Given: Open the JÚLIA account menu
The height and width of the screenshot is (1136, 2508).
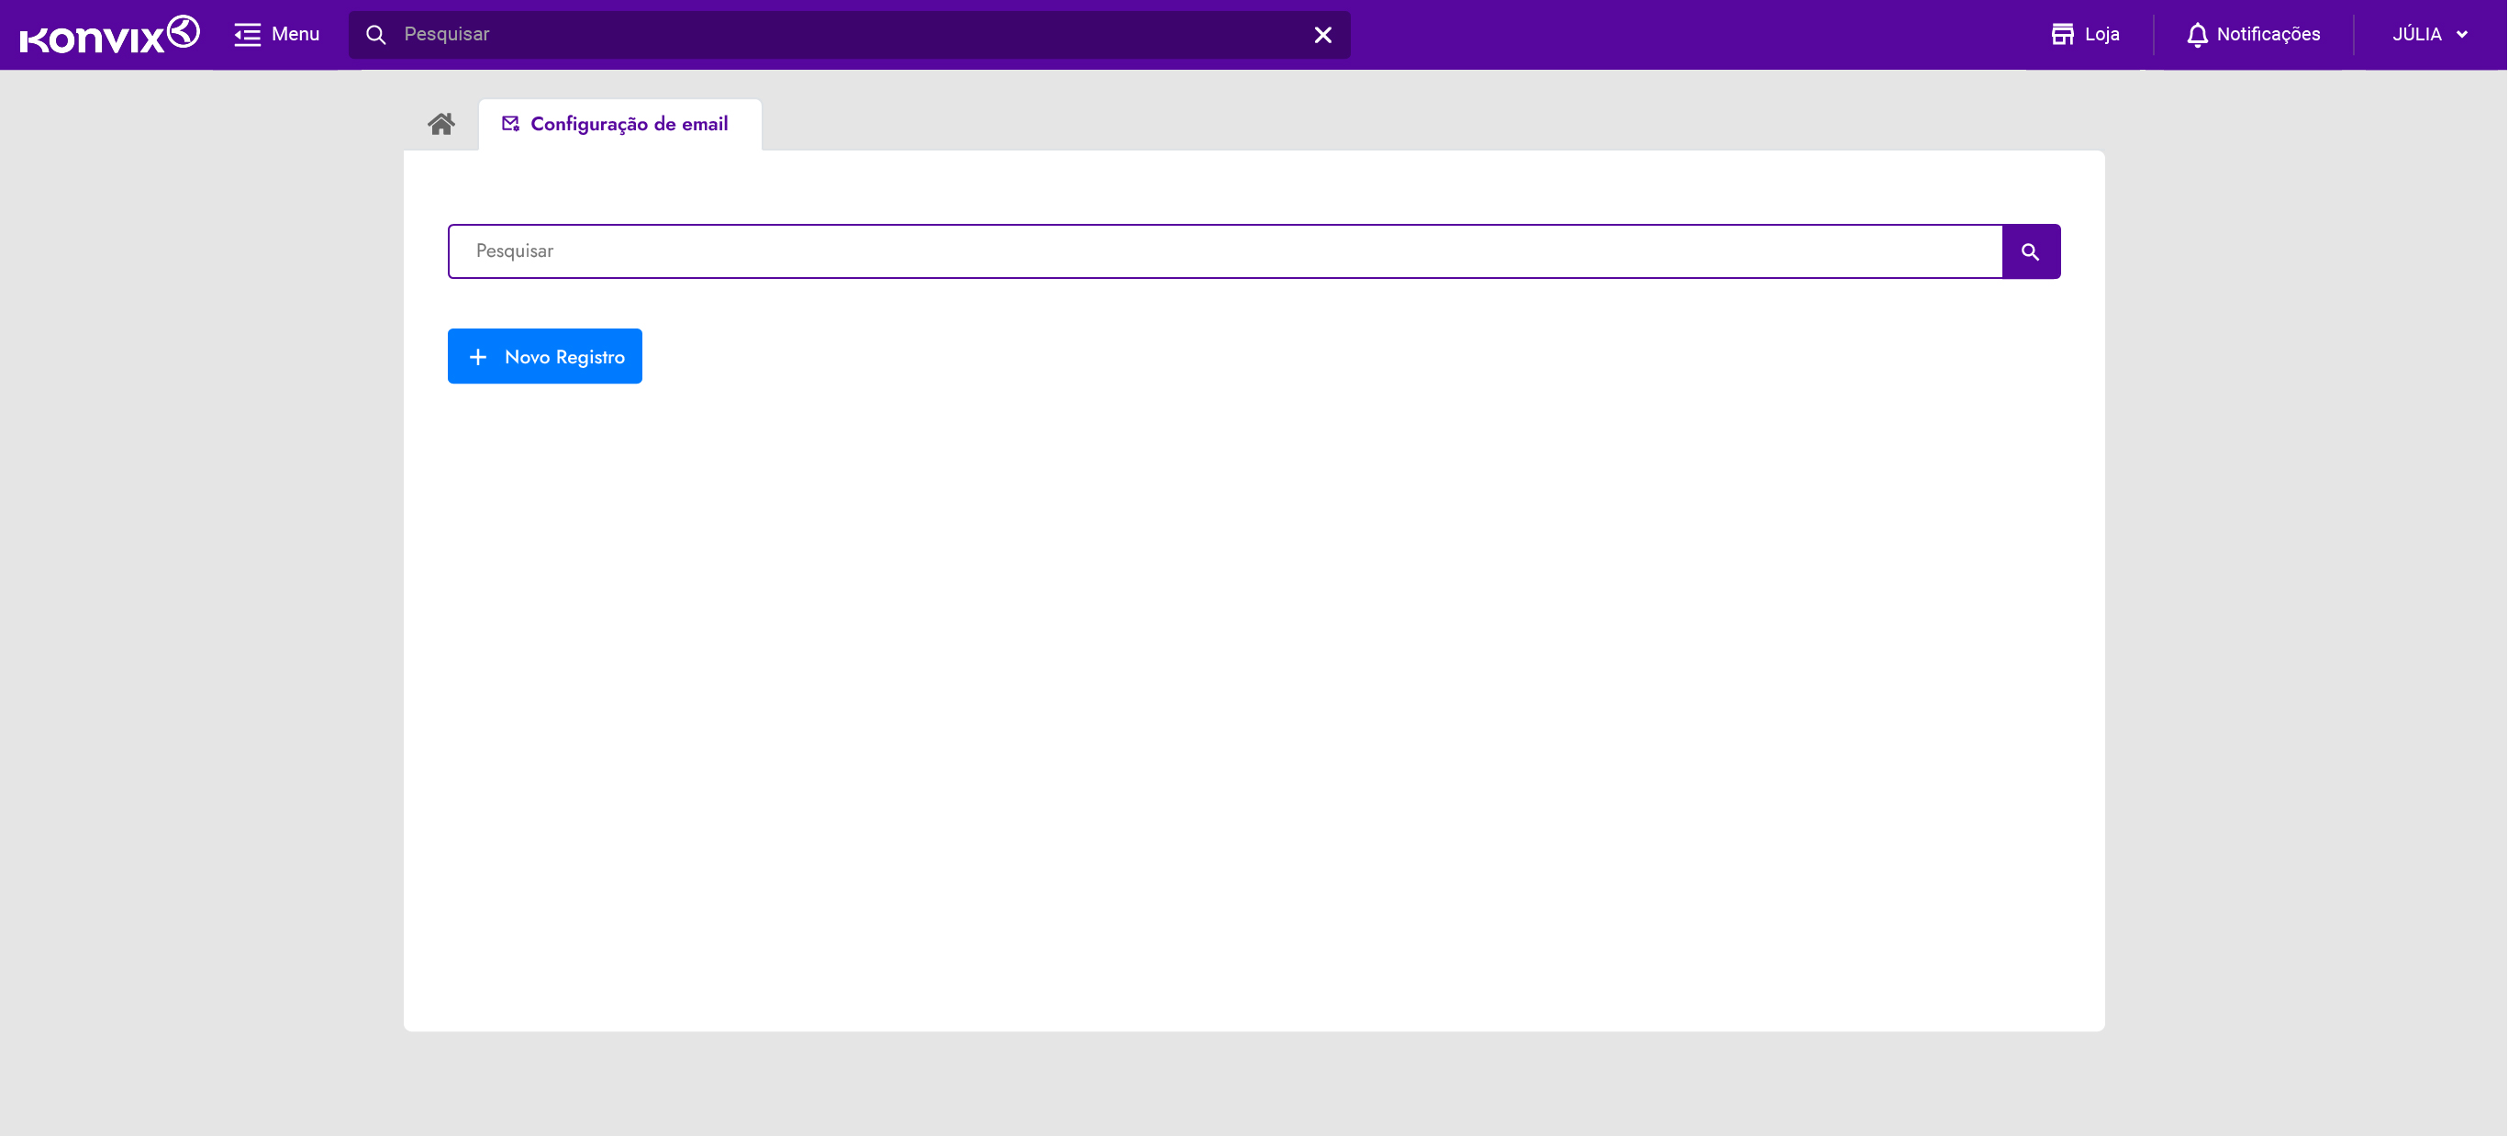Looking at the screenshot, I should pos(2416,35).
